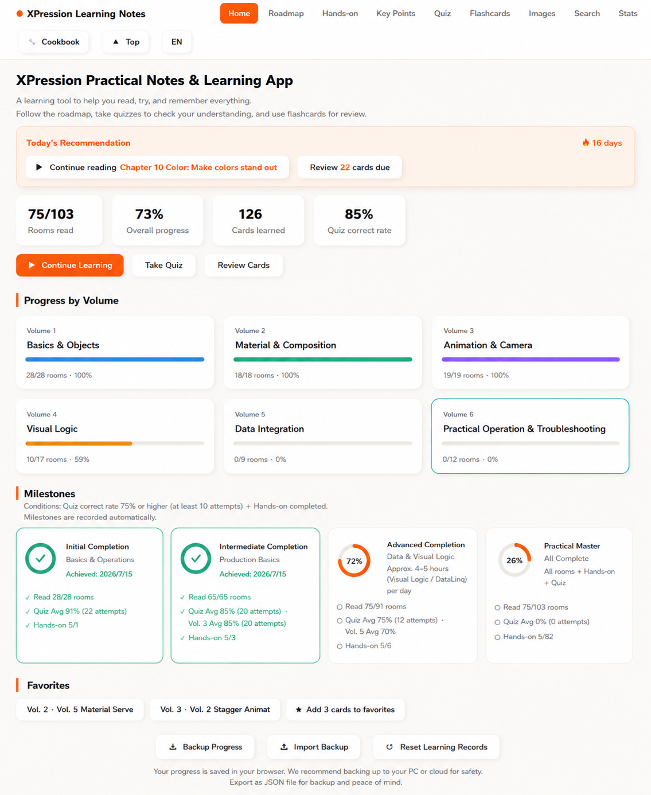Viewport: 651px width, 795px height.
Task: Click 'Quiz Avg 0% (0 attempts)' text
Action: [x=546, y=622]
